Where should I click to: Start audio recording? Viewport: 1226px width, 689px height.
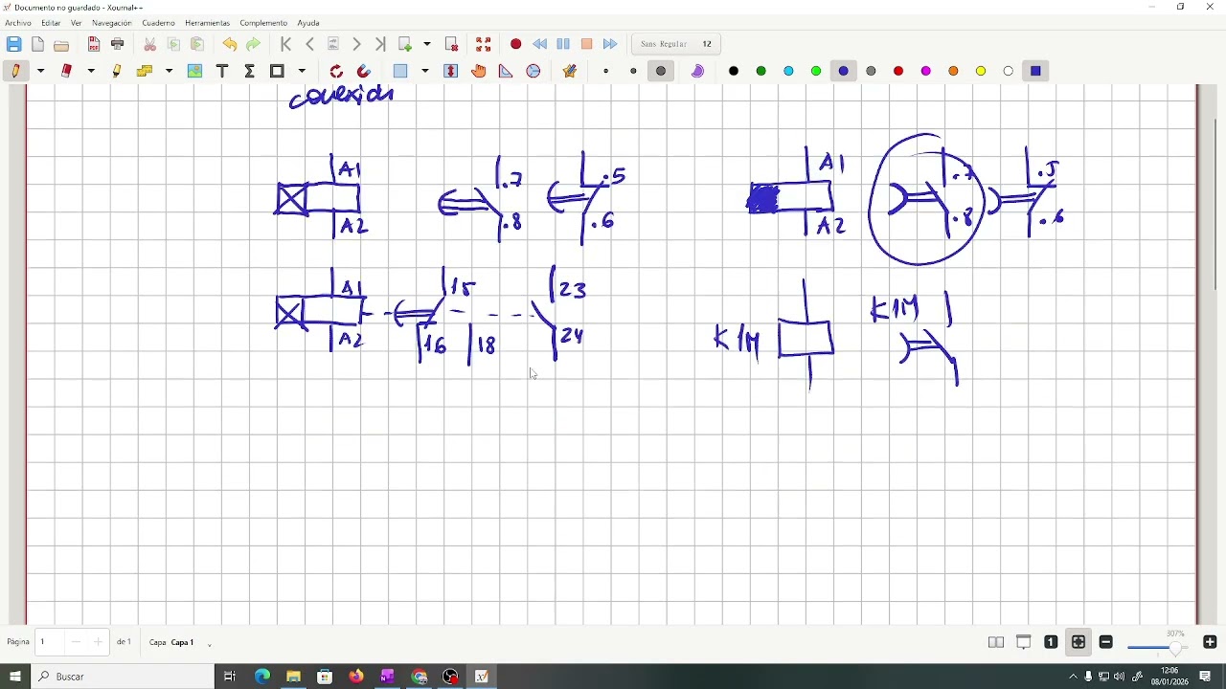point(516,45)
